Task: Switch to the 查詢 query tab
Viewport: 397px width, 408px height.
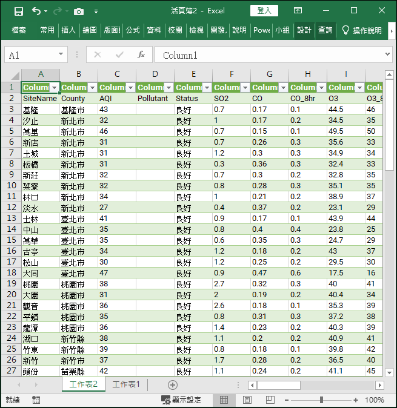Action: pos(325,30)
